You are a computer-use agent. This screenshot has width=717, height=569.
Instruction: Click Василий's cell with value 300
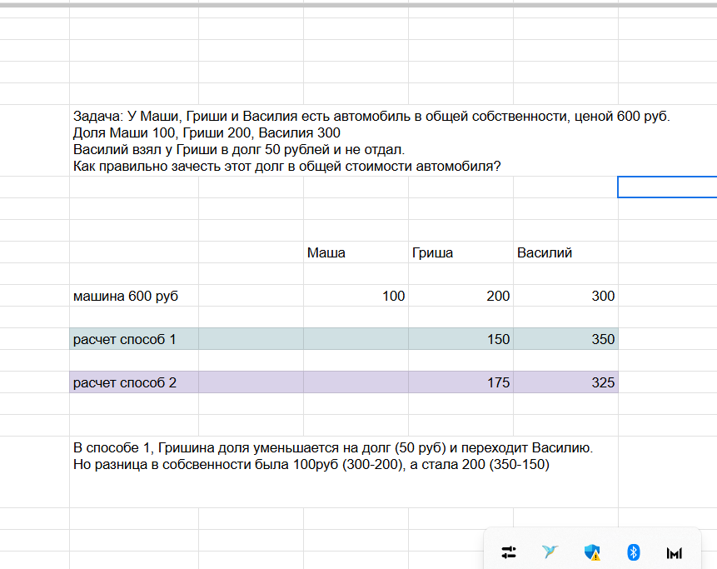click(x=565, y=296)
